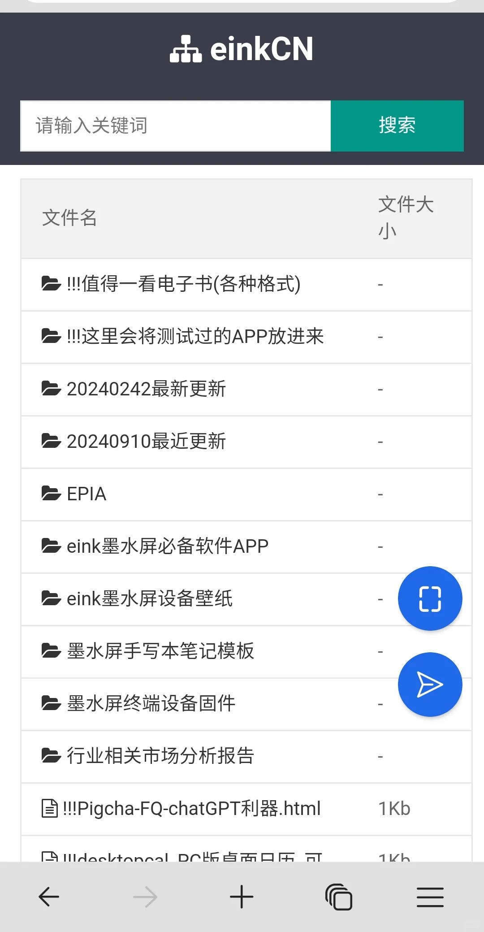Open folder 墨水屏手写本笔记模板
The width and height of the screenshot is (484, 932).
click(x=160, y=651)
